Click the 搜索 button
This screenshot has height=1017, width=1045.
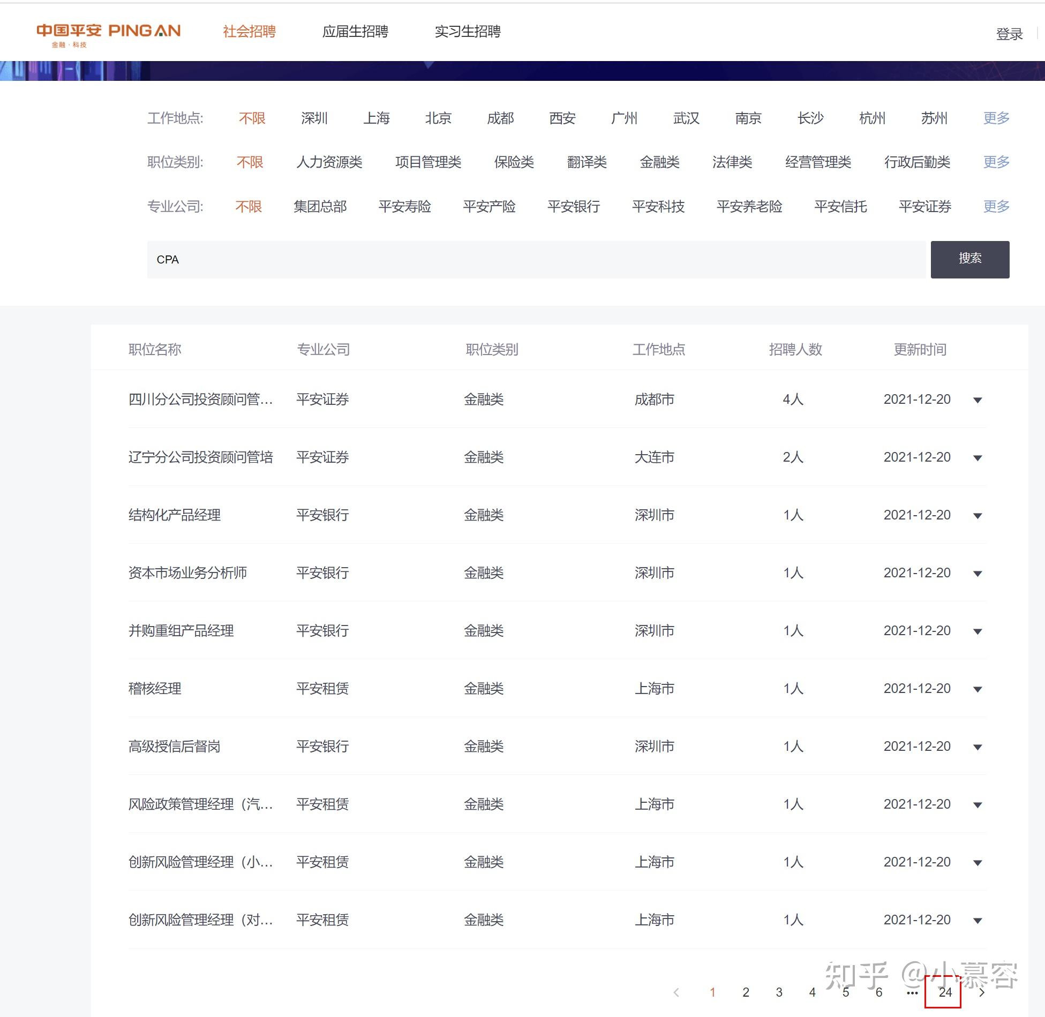coord(969,259)
